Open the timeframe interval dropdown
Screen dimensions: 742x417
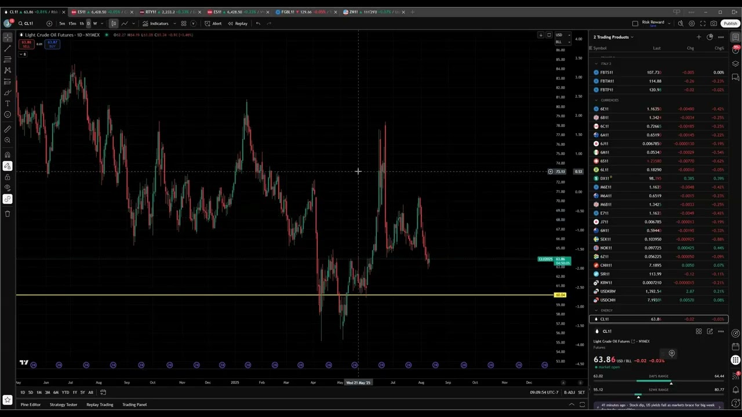click(102, 24)
